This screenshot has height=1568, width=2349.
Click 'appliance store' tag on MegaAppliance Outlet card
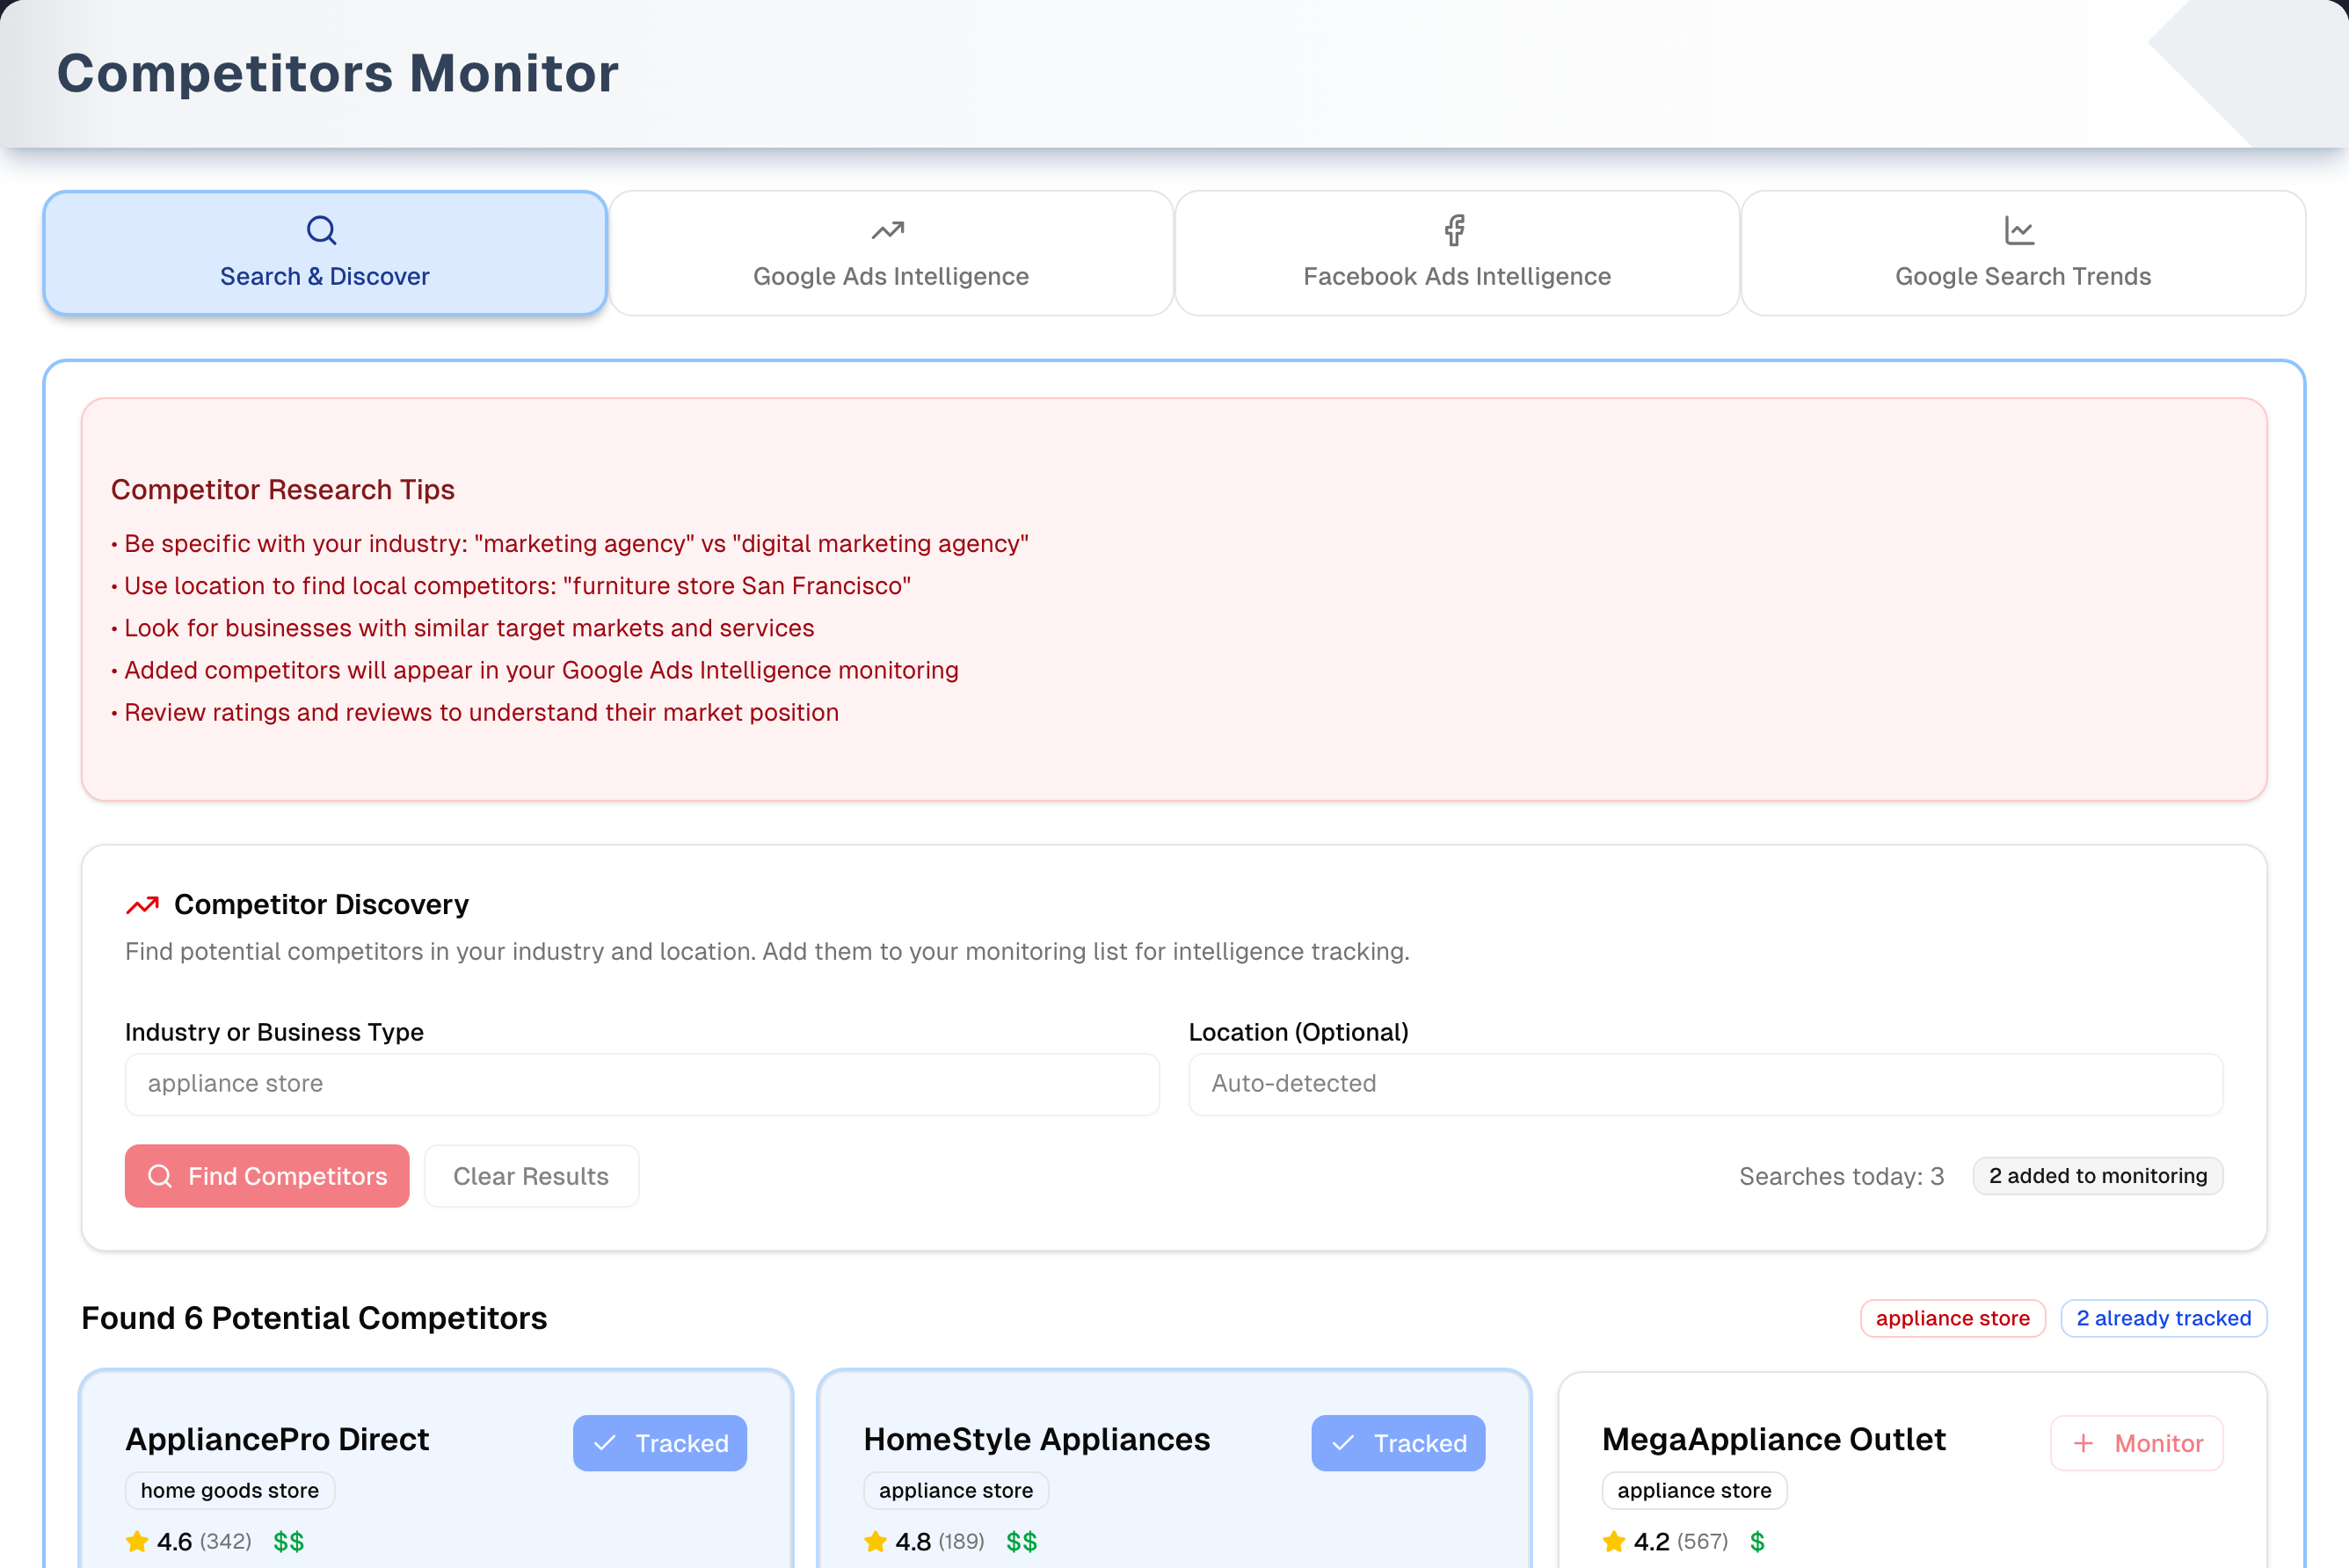pos(1694,1490)
